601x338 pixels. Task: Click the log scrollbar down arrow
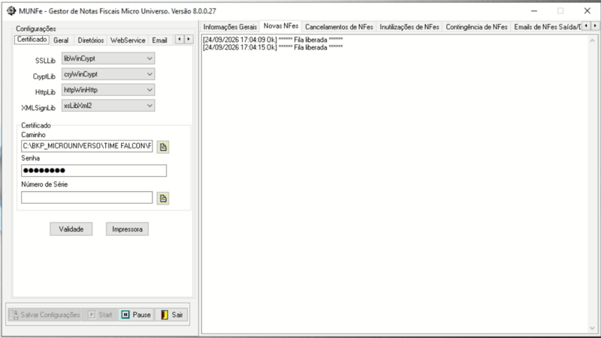593,328
